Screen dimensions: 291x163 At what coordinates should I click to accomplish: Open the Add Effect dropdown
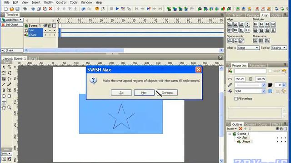[x=12, y=20]
